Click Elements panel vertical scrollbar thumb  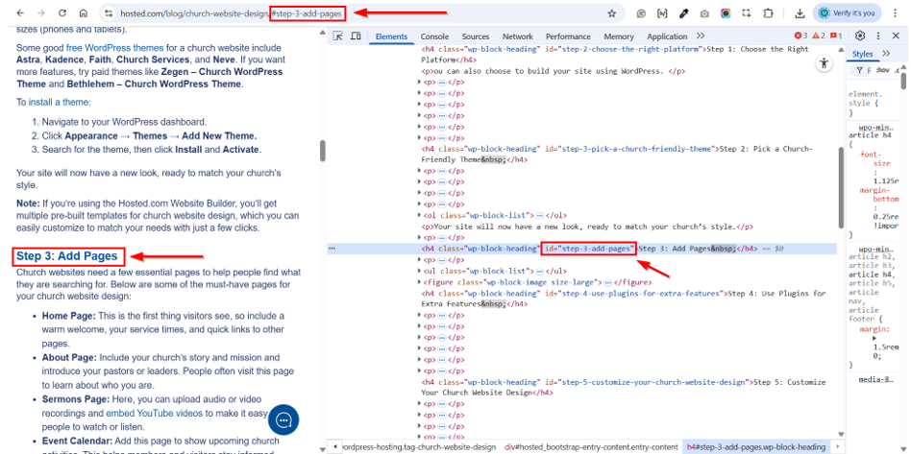pyautogui.click(x=842, y=187)
